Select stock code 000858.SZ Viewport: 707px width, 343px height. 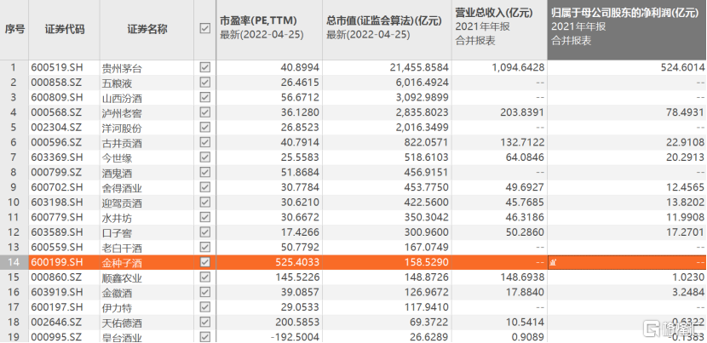pyautogui.click(x=57, y=83)
